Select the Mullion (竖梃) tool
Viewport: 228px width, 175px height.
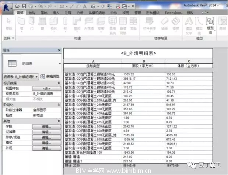[133, 24]
